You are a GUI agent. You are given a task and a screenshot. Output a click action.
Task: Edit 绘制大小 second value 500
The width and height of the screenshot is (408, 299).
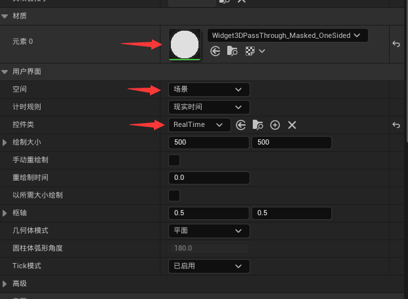tap(291, 143)
